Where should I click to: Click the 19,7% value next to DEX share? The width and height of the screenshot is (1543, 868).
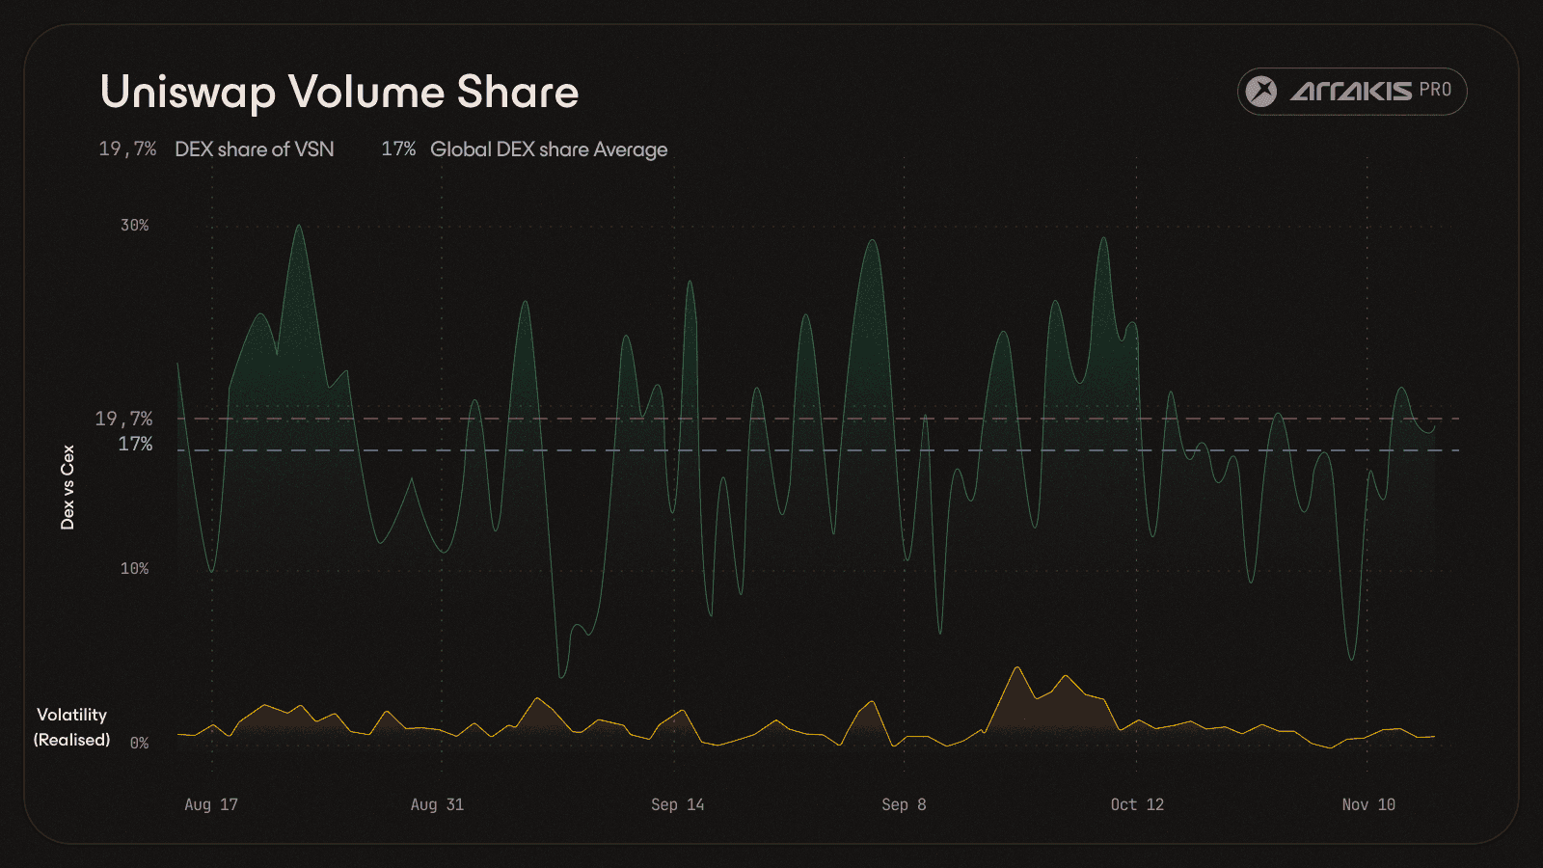pyautogui.click(x=127, y=149)
